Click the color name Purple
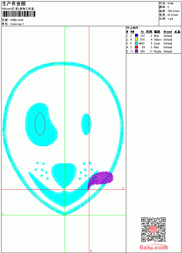This screenshot has width=182, height=253. 158,51
